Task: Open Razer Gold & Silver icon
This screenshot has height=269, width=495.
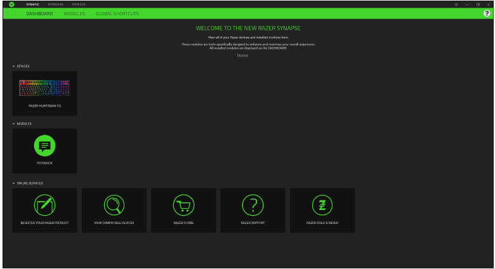Action: pyautogui.click(x=322, y=205)
